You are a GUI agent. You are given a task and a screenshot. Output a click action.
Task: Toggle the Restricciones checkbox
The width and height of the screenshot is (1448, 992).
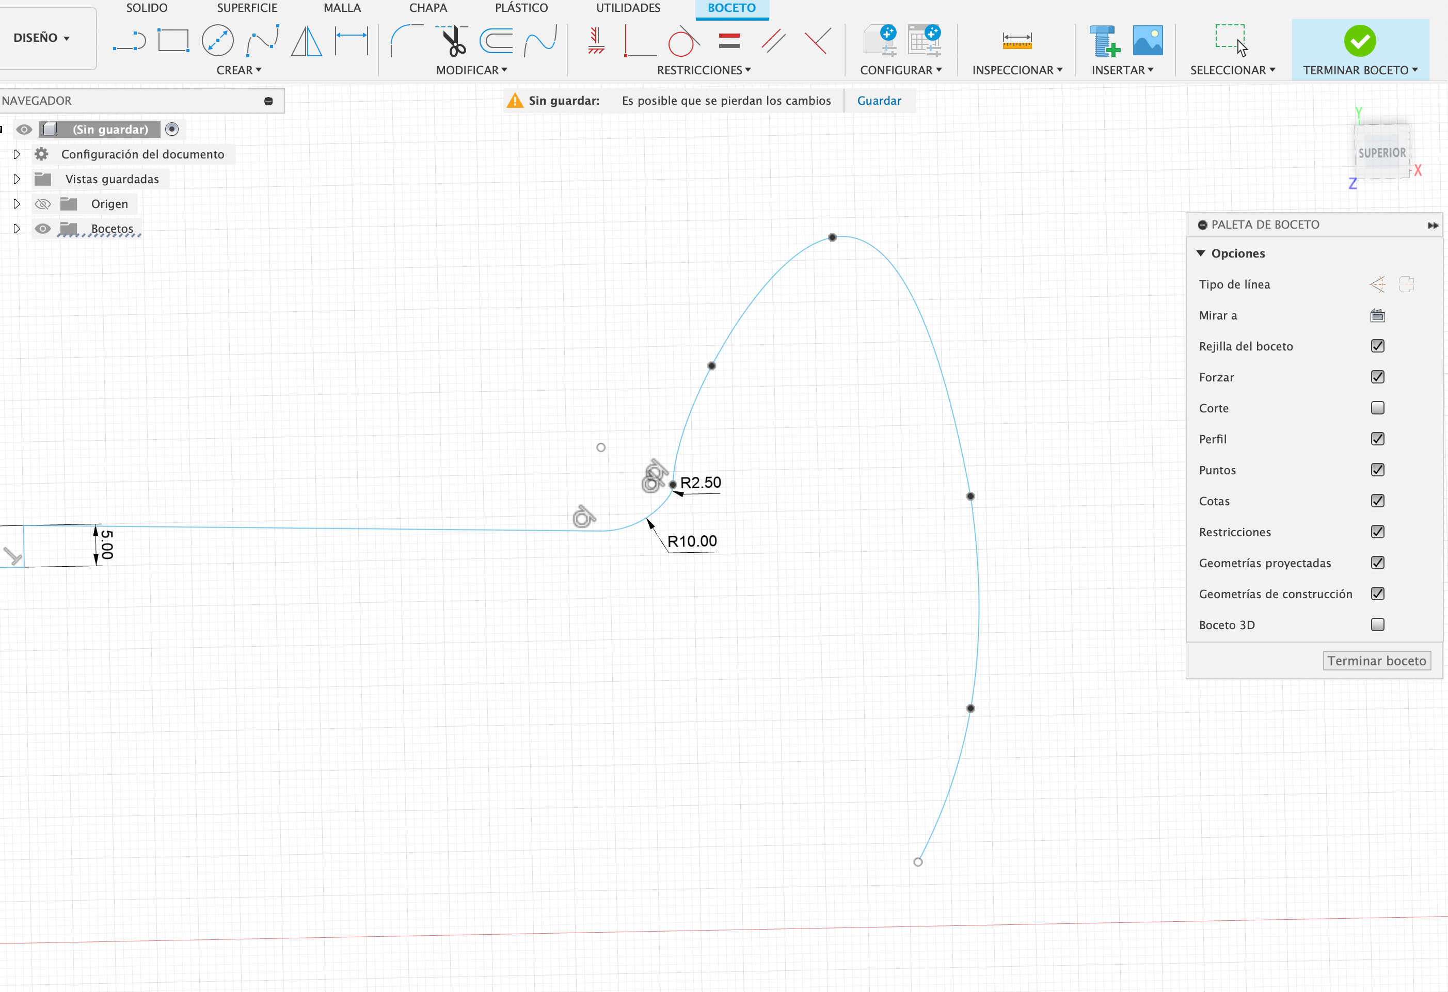pos(1377,532)
